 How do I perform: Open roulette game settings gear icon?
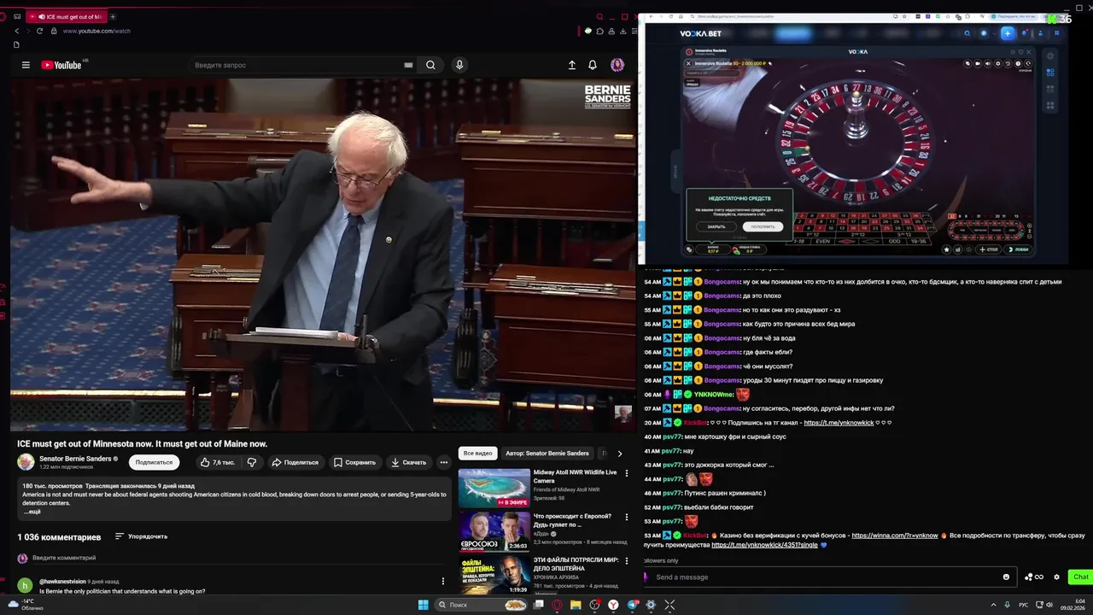click(997, 63)
